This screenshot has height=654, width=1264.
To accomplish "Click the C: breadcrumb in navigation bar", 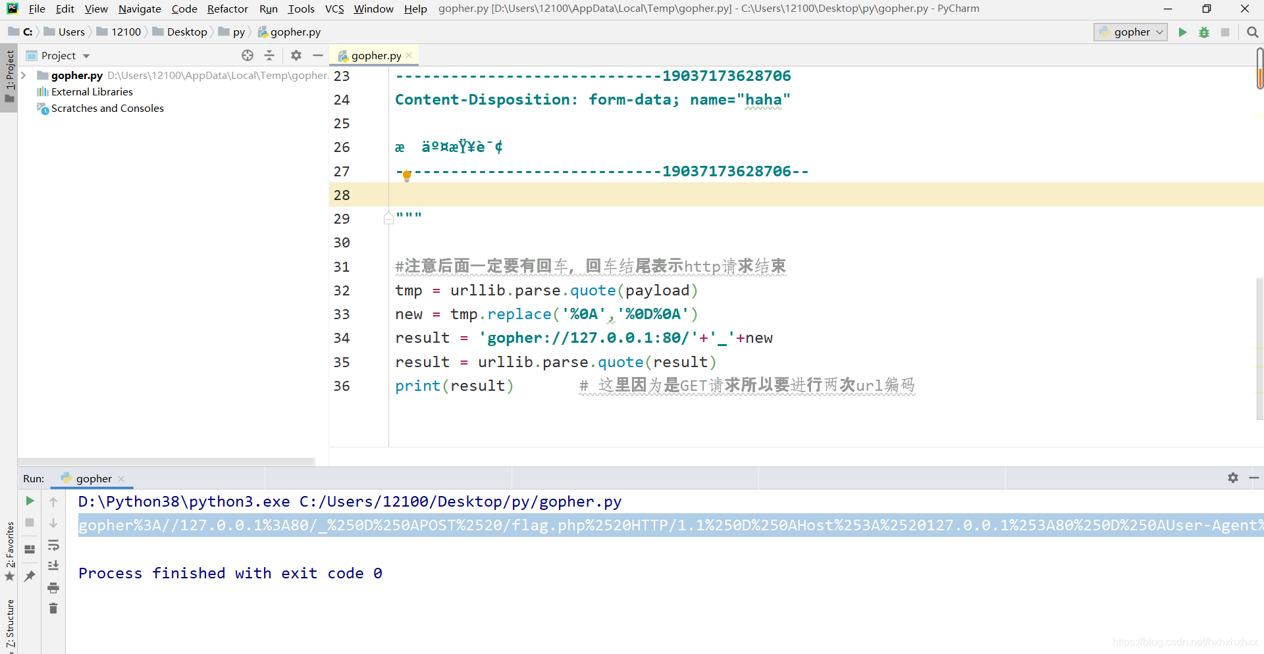I will point(20,32).
